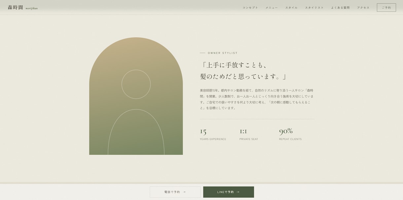The width and height of the screenshot is (403, 200).
Task: Click the REPEAT CLIENTS label
Action: tap(290, 139)
